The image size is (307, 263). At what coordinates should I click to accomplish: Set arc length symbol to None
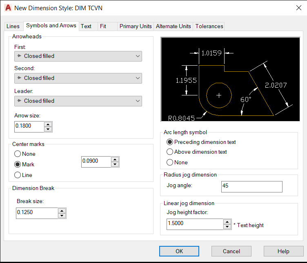(x=170, y=162)
